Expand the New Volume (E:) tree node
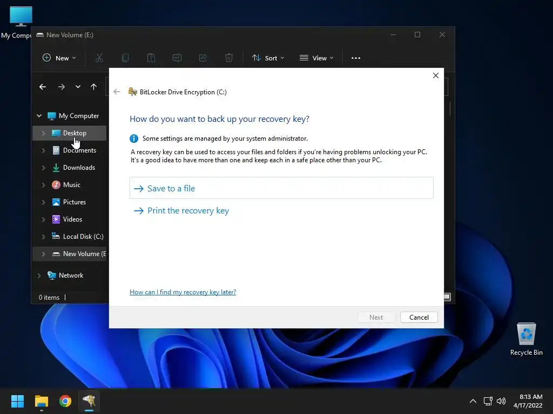Image resolution: width=553 pixels, height=414 pixels. coord(43,254)
